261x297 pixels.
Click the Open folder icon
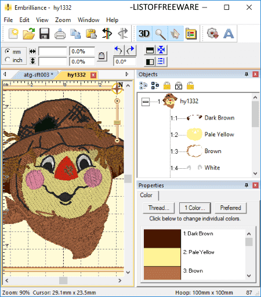29,34
